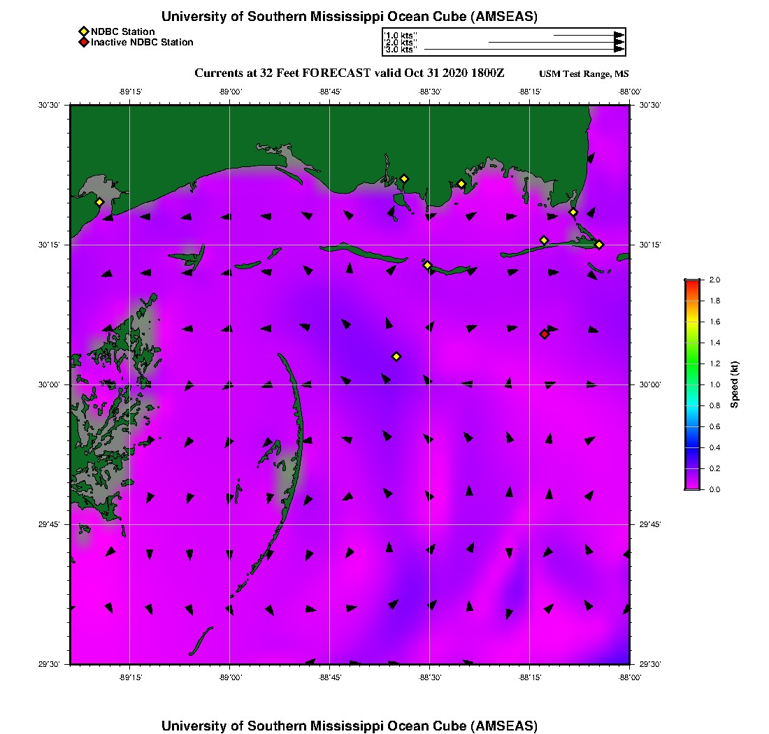
Task: Click the "Speed (kt)" color bar label
Action: pos(735,384)
